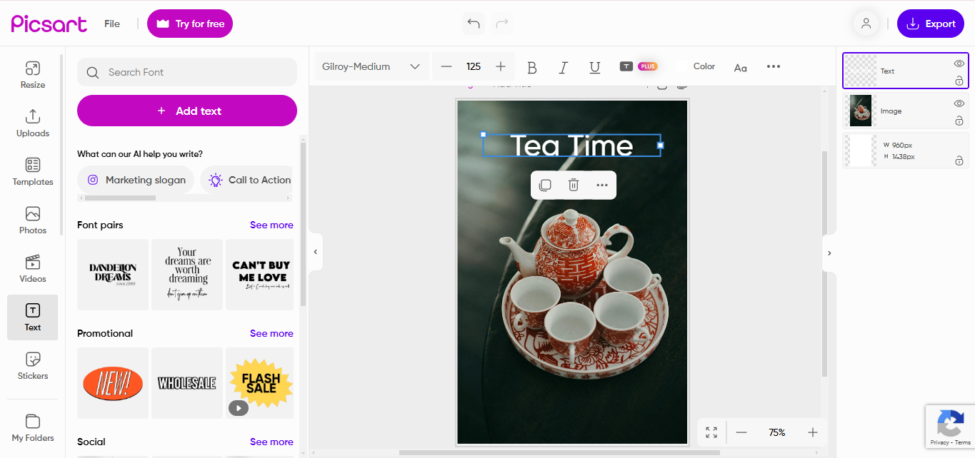This screenshot has width=975, height=458.
Task: Hide the Image layer
Action: (x=959, y=103)
